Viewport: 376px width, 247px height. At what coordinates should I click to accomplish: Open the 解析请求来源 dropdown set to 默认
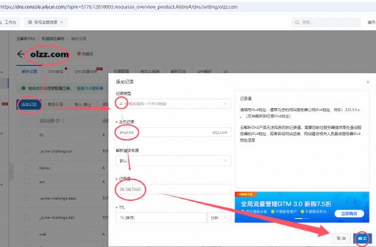pos(173,161)
